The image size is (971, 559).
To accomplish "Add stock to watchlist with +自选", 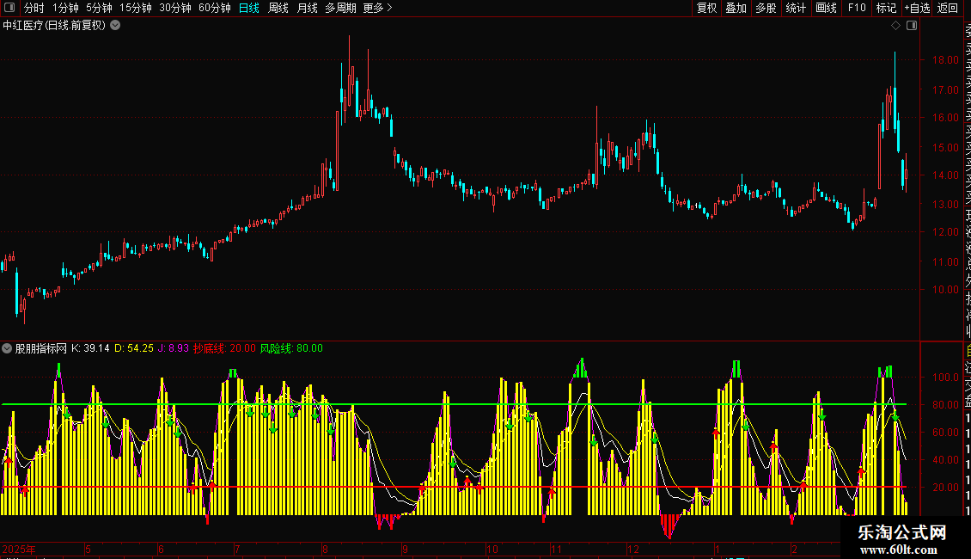I will (917, 8).
